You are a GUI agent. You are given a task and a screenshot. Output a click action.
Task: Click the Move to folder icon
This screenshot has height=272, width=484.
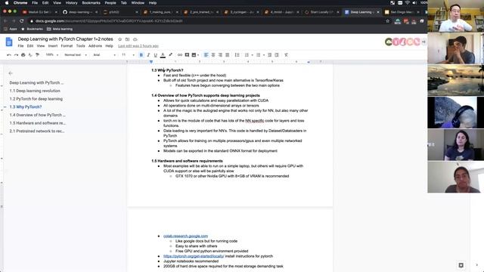coord(127,39)
